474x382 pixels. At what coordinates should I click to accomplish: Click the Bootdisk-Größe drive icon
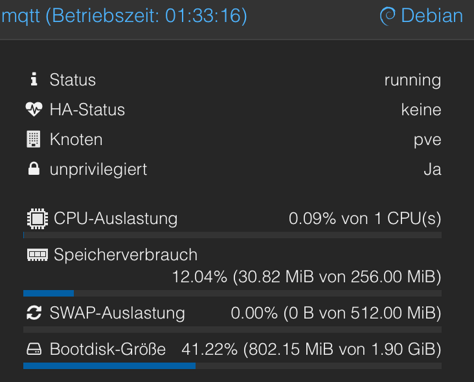click(34, 349)
